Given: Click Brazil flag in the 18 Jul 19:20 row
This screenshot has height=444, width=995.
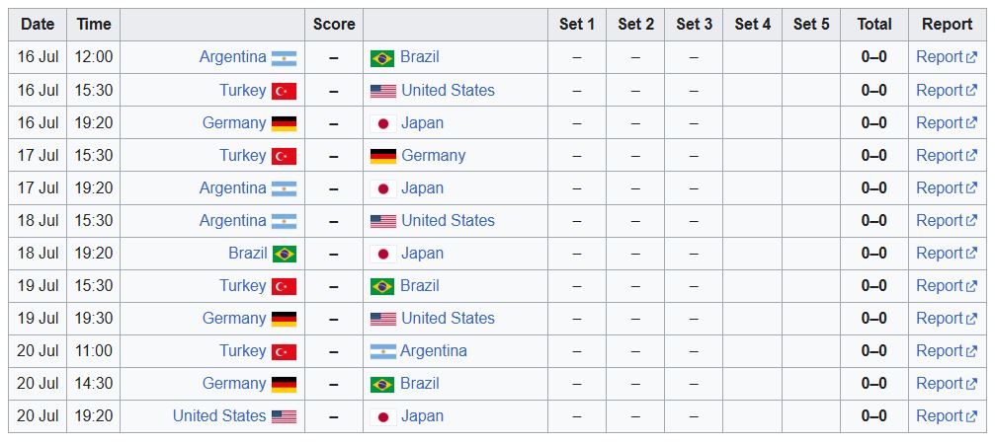Looking at the screenshot, I should pyautogui.click(x=284, y=254).
